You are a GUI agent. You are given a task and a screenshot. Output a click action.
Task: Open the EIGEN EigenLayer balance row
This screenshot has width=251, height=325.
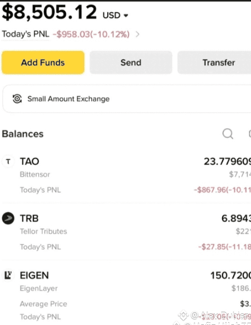pos(126,296)
